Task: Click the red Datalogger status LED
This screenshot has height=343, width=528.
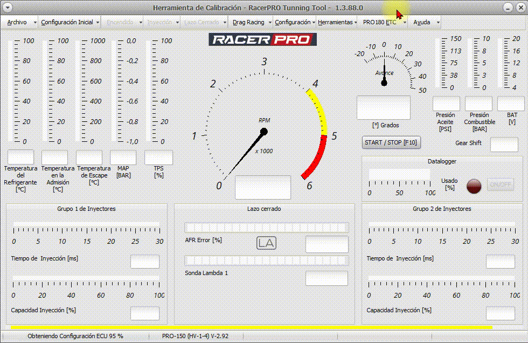Action: (x=474, y=185)
